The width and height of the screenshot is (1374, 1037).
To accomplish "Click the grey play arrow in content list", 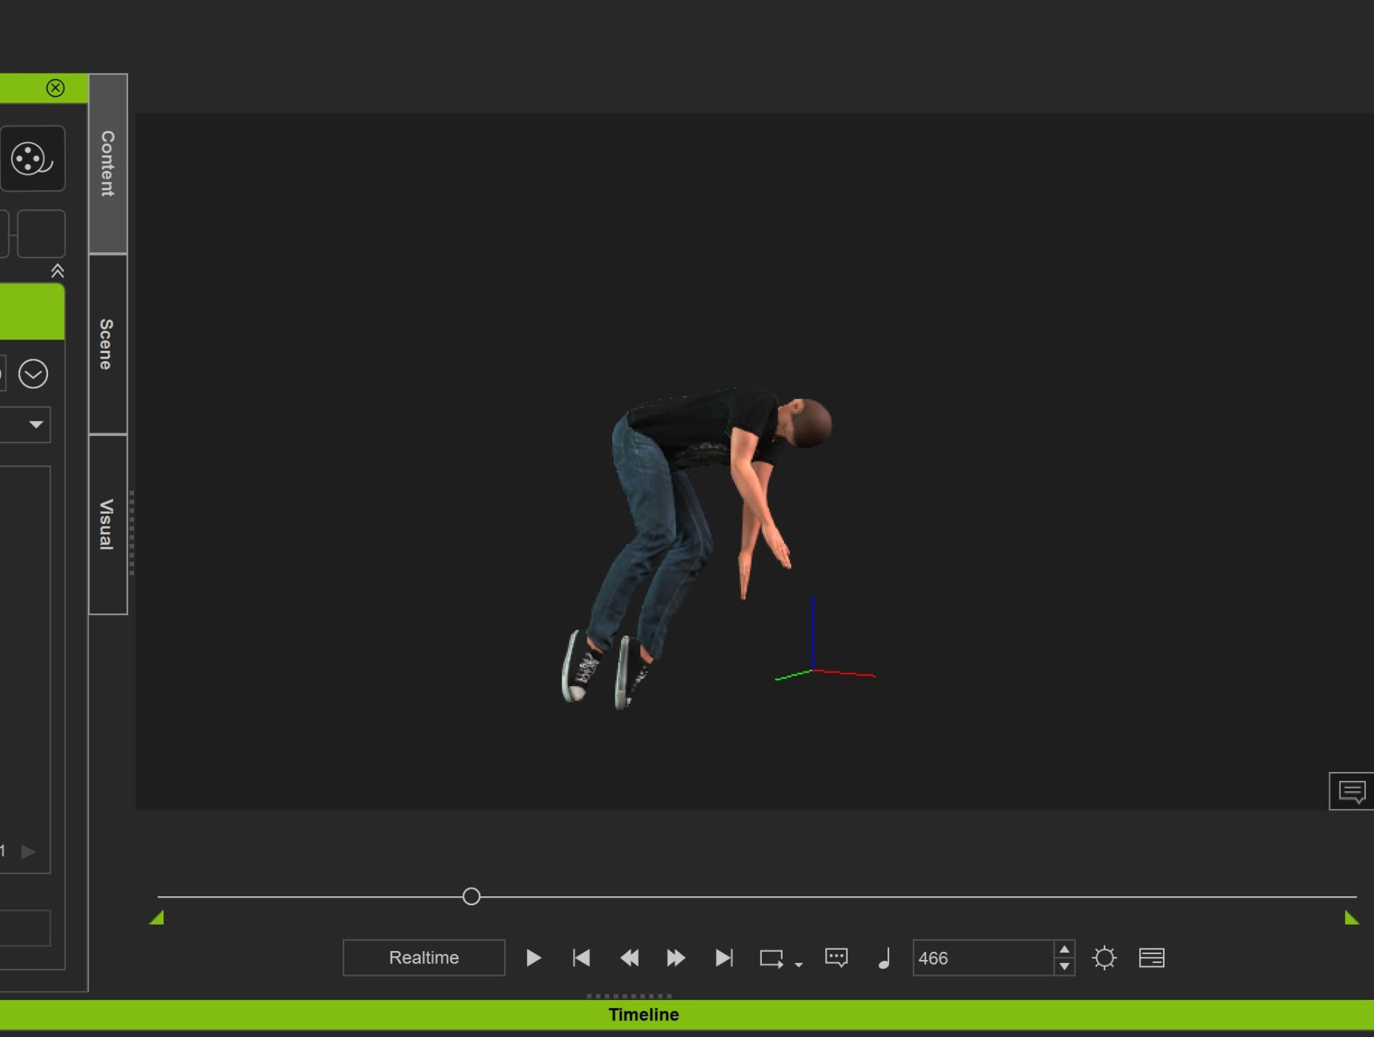I will 28,852.
